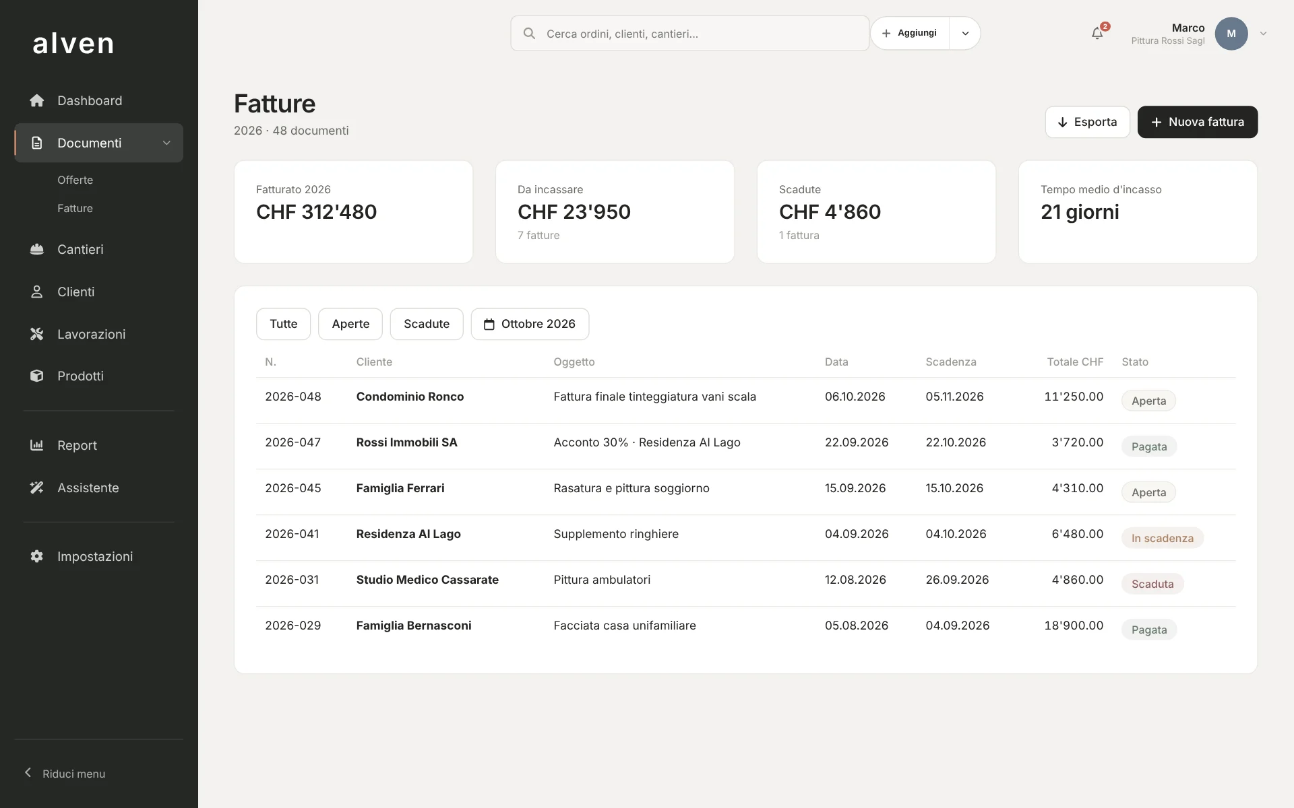The width and height of the screenshot is (1294, 808).
Task: Create a Nuova fattura
Action: point(1198,122)
